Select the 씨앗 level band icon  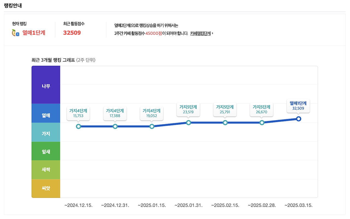click(46, 188)
